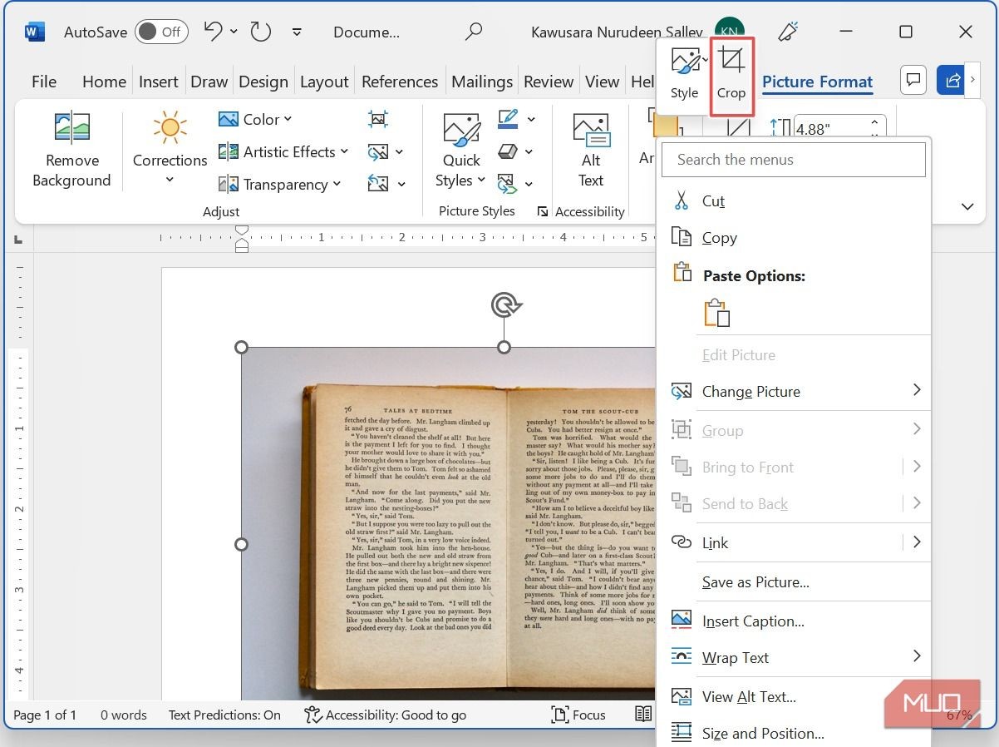Switch to the Layout tab
The height and width of the screenshot is (747, 999).
tap(324, 82)
